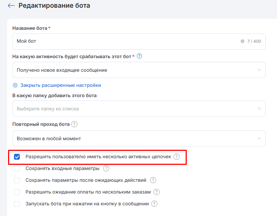The image size is (277, 216).
Task: Enable Сохранять входные параметры checkbox
Action: [x=17, y=168]
